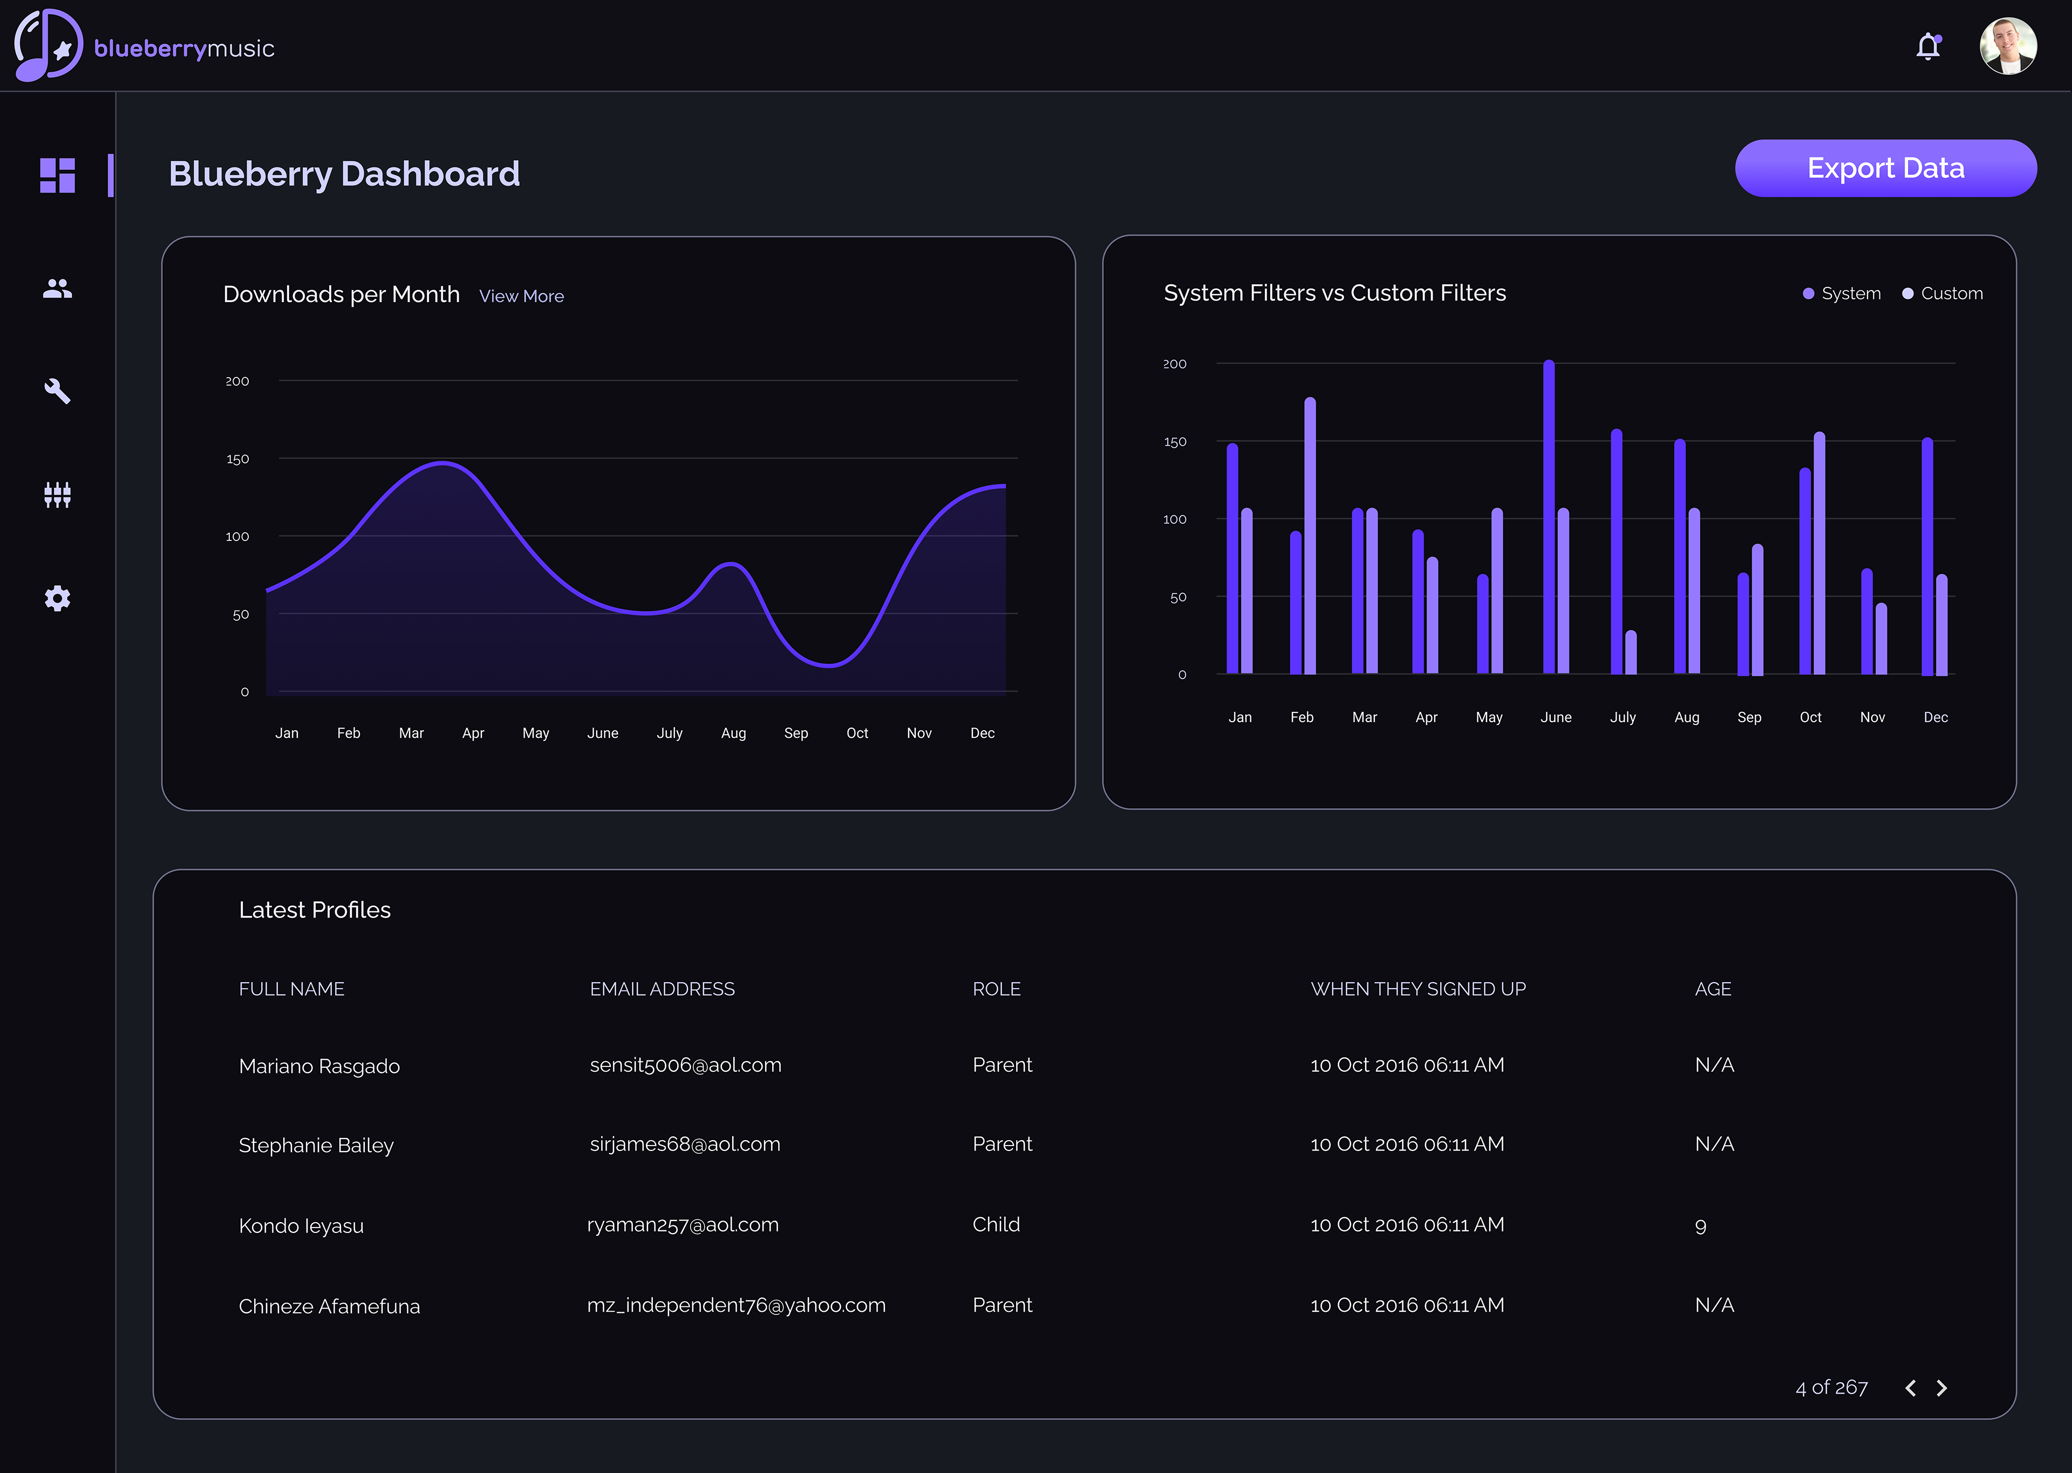The height and width of the screenshot is (1473, 2072).
Task: Click the tallest June bar in filters chart
Action: pyautogui.click(x=1549, y=517)
